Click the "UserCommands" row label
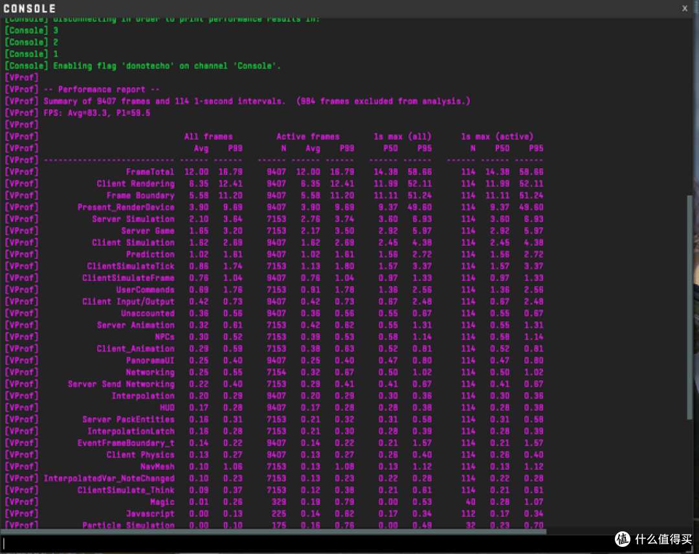The height and width of the screenshot is (554, 699). tap(146, 290)
